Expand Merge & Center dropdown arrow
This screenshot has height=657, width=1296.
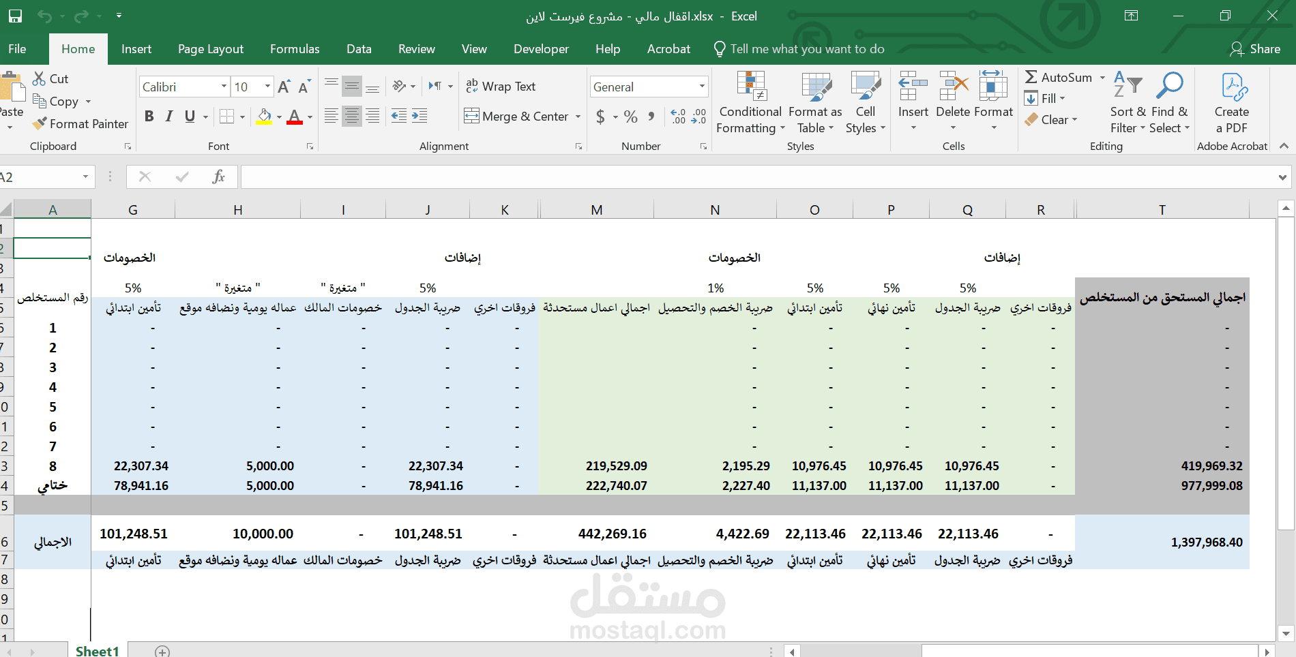[578, 117]
